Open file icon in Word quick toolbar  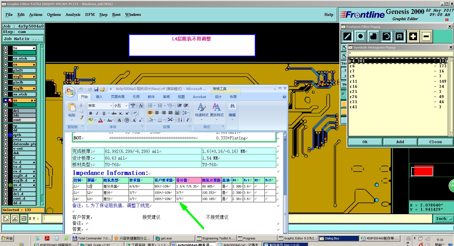[x=102, y=89]
